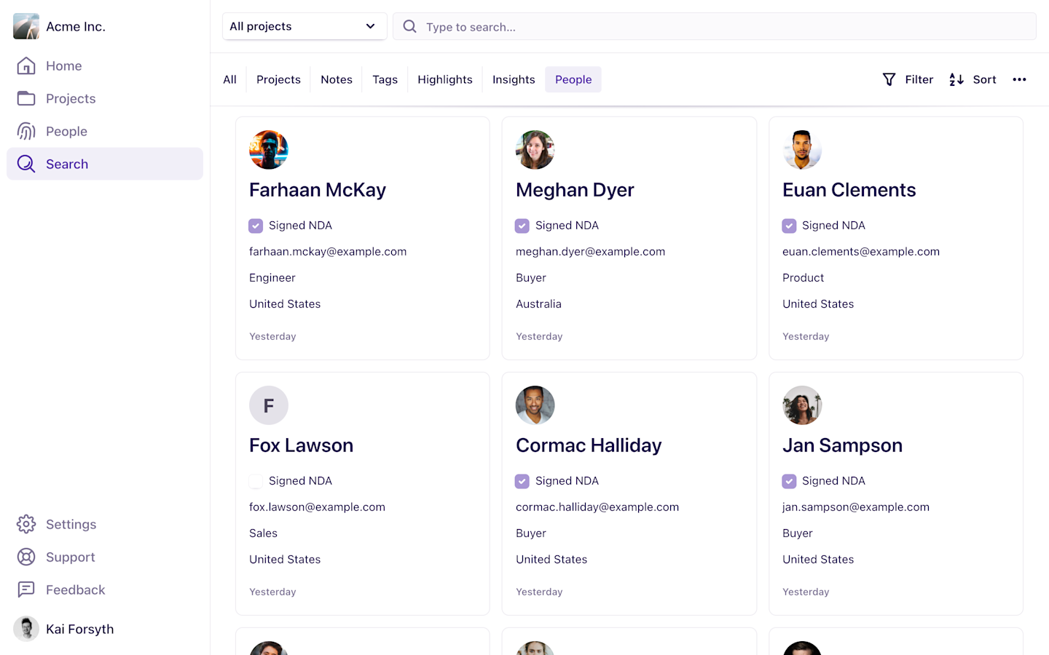Click the Acme Inc. workspace logo
Viewport: 1049px width, 655px height.
(x=26, y=26)
